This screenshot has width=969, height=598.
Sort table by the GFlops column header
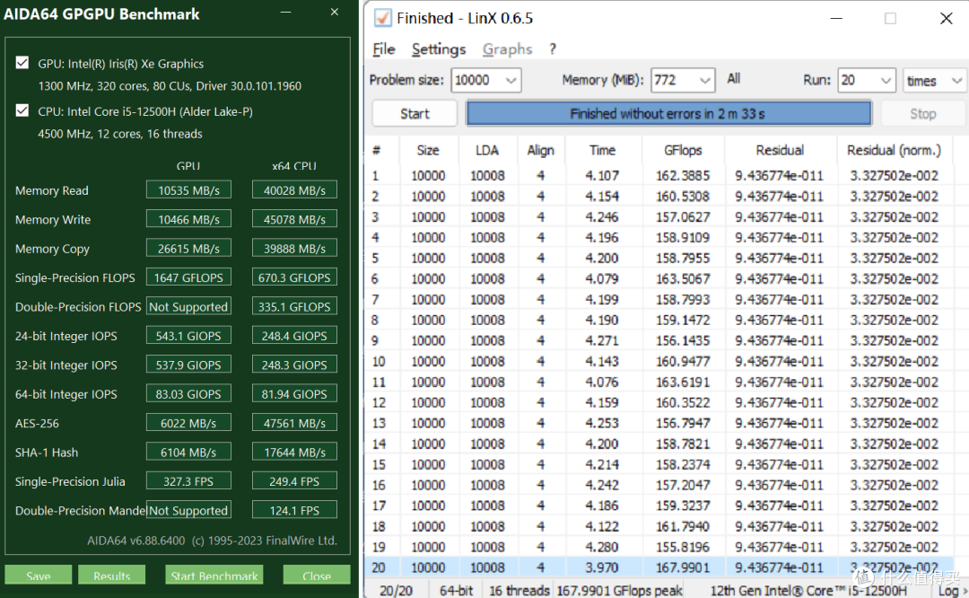683,151
